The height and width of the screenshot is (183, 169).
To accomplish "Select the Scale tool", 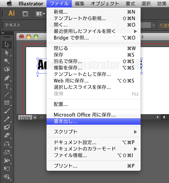I will 7,152.
